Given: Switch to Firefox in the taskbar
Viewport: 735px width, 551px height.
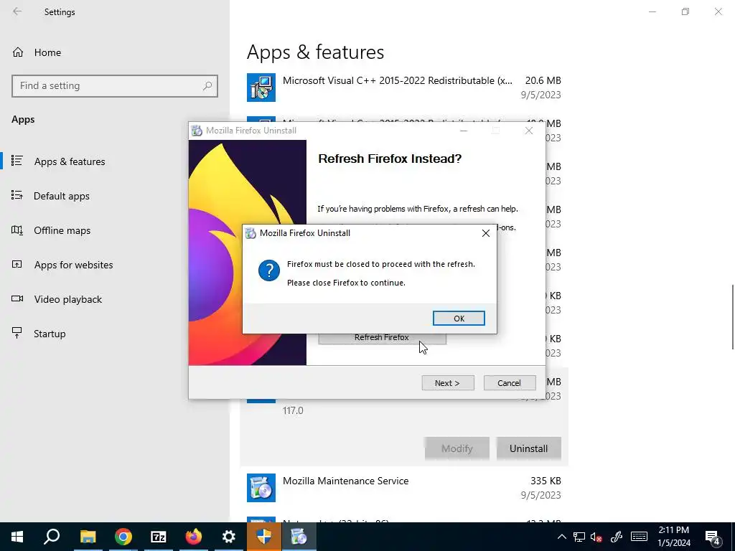Looking at the screenshot, I should point(194,537).
